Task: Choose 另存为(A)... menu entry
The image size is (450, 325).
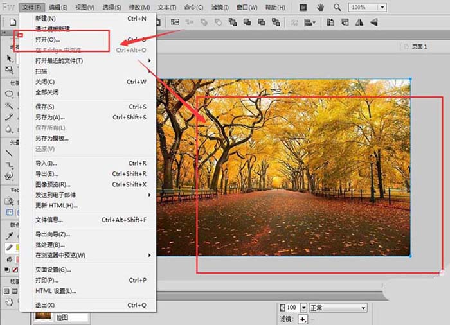Action: click(50, 118)
